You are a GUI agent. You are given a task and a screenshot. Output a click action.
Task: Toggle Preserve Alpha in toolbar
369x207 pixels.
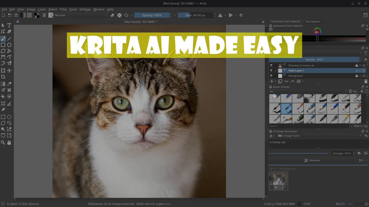(x=119, y=15)
